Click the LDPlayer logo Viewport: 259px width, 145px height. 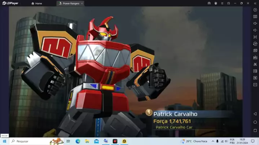point(10,3)
